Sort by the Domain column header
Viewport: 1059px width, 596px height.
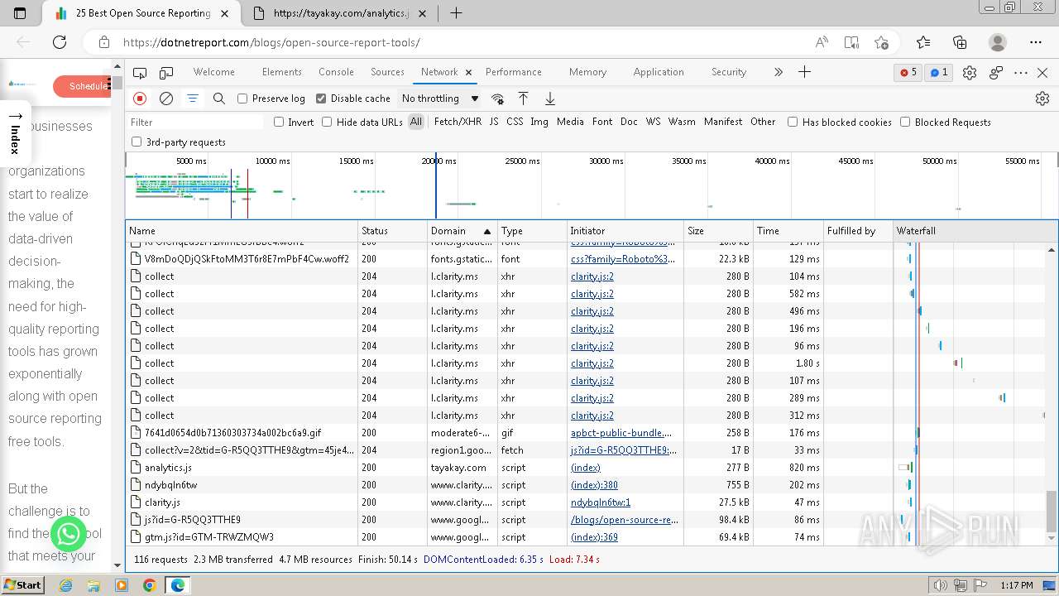462,231
